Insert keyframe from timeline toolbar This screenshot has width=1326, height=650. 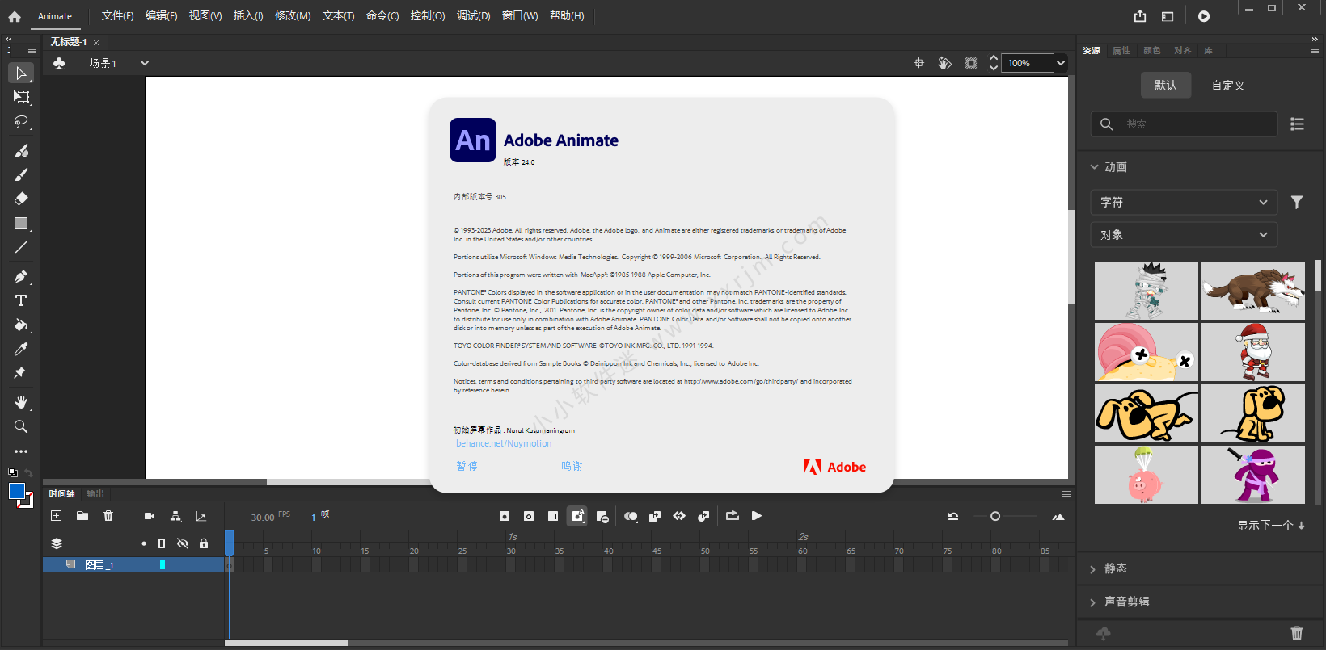(505, 516)
